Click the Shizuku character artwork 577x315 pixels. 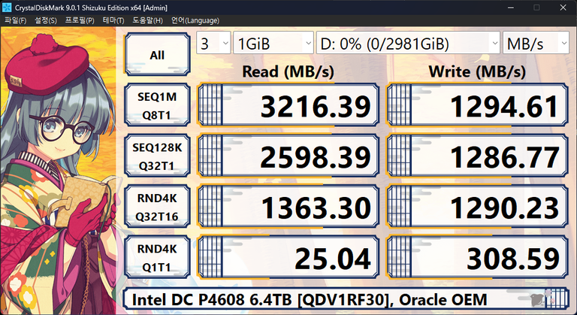point(59,171)
